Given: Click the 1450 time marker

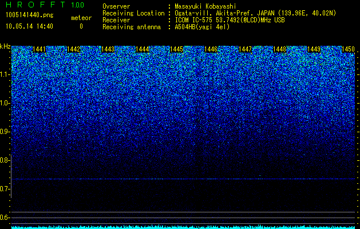Looking at the screenshot, I should pos(349,49).
